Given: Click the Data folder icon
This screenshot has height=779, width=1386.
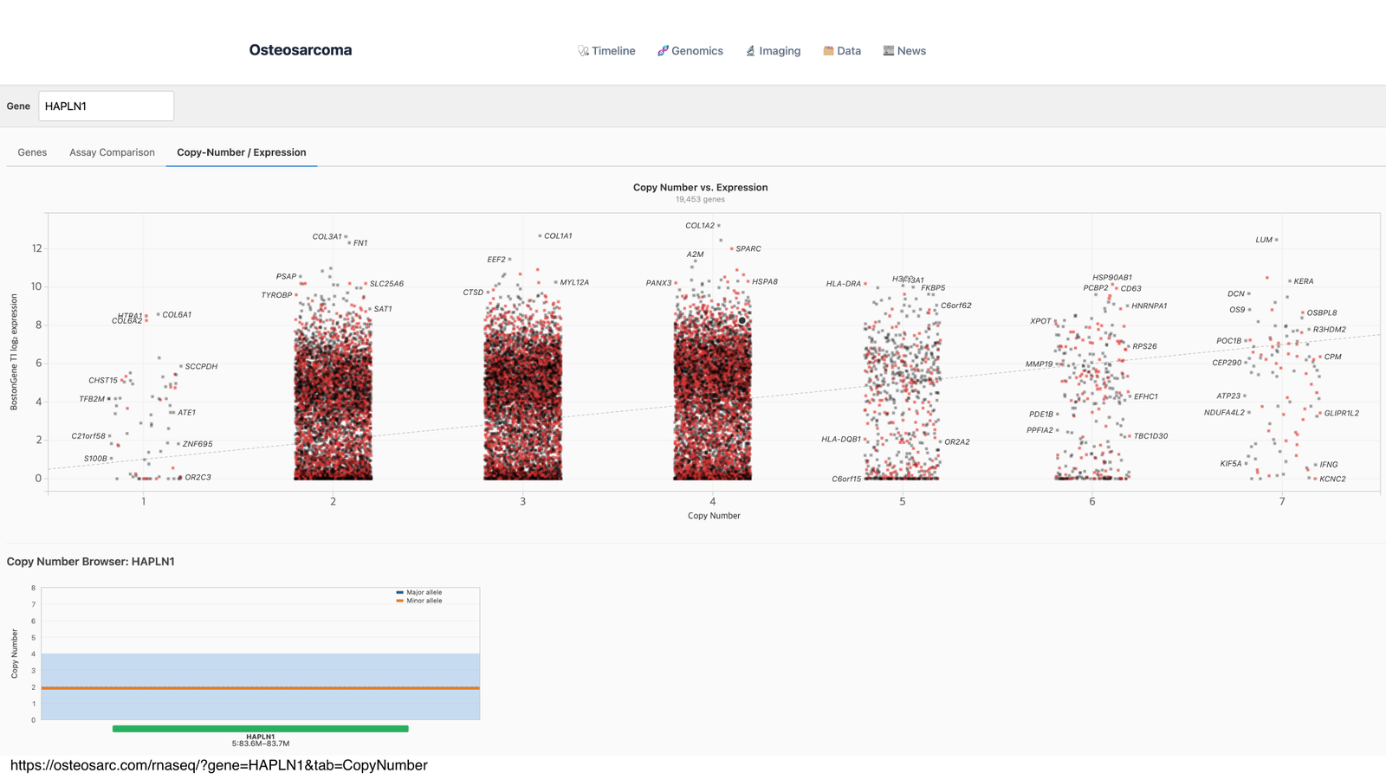Looking at the screenshot, I should click(x=828, y=51).
